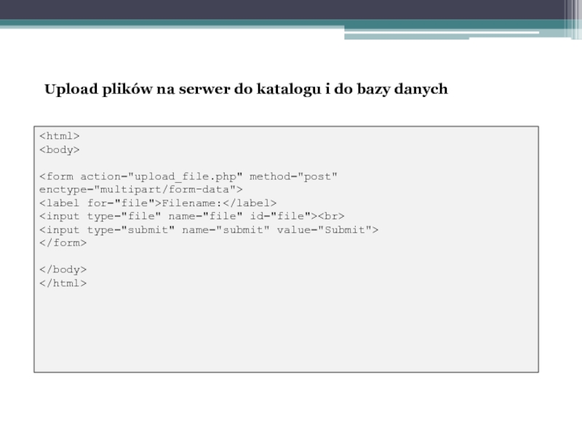
Task: Click the slide title "Upload plików na serwer do katalogu i do bazy danych"
Action: (x=246, y=89)
